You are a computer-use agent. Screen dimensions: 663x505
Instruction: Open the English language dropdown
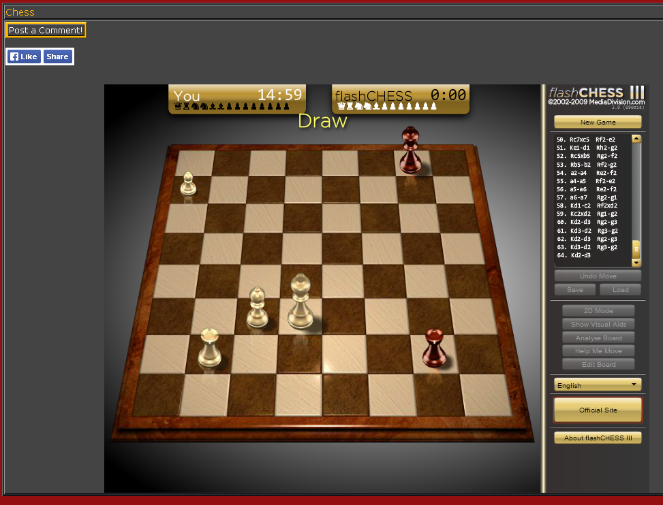click(x=598, y=385)
